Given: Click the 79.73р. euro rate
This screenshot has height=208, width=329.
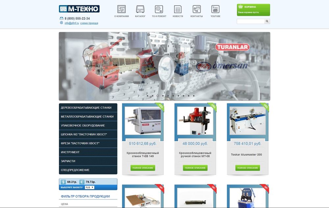Looking at the screenshot, I should (x=91, y=182).
